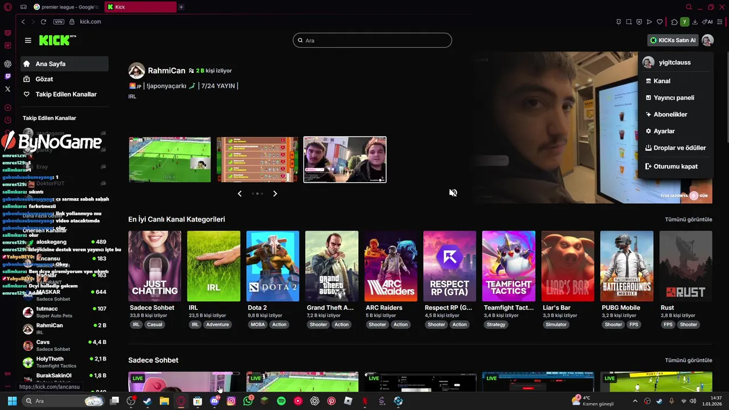Open ad blocker shield icon

tap(639, 22)
